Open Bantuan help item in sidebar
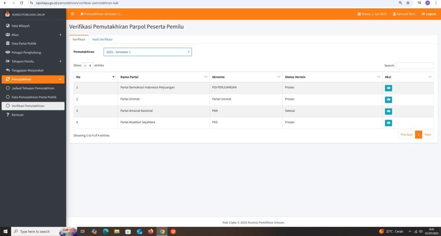 (17, 115)
